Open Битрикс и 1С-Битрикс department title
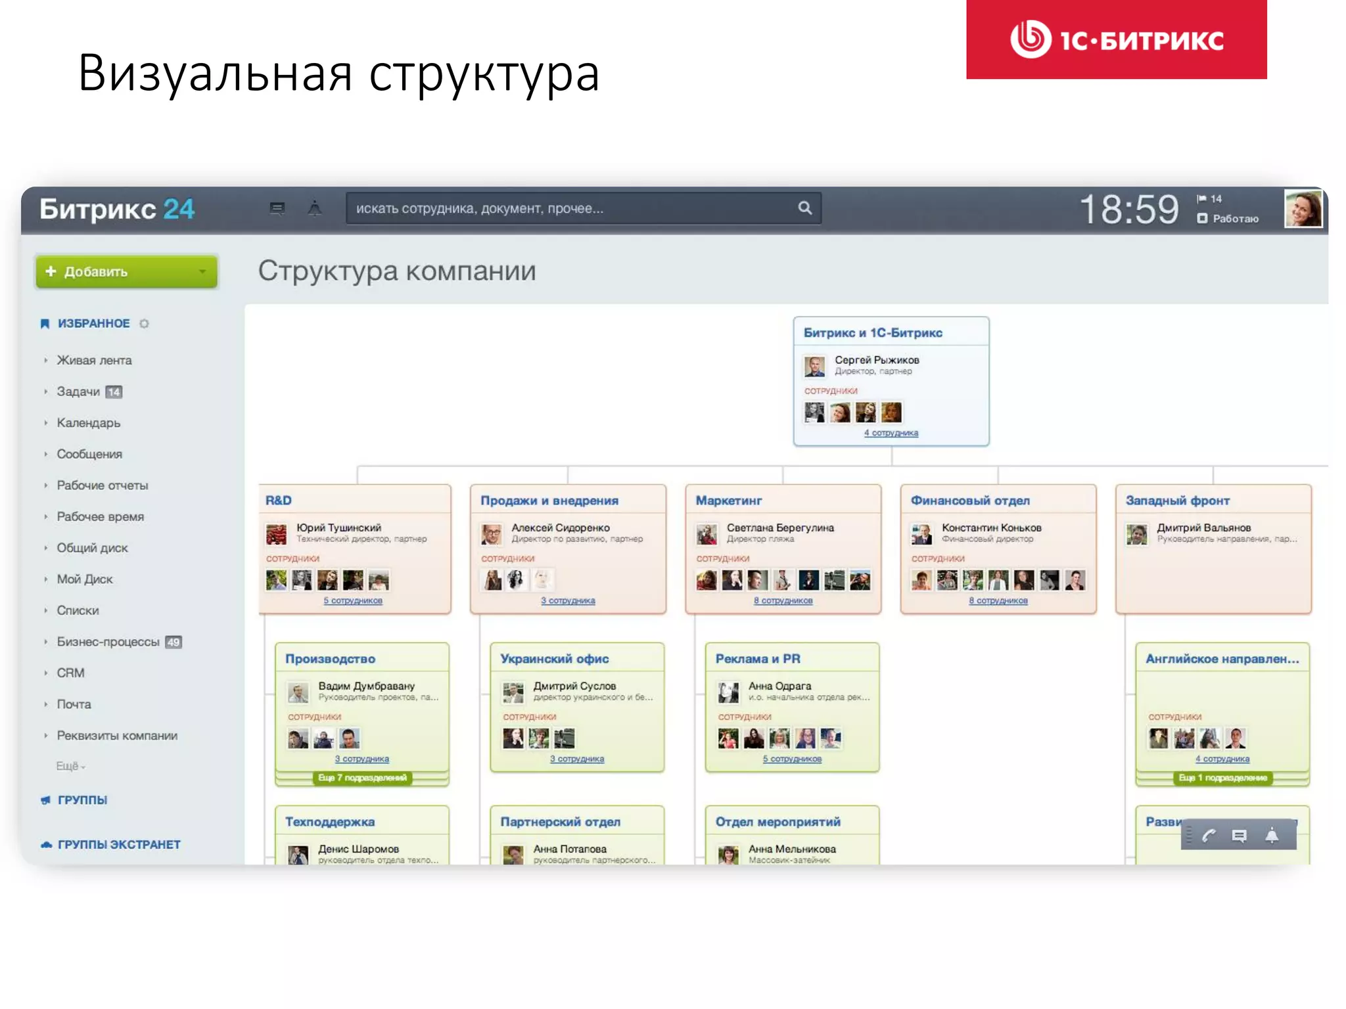Image resolution: width=1346 pixels, height=1009 pixels. pos(873,333)
